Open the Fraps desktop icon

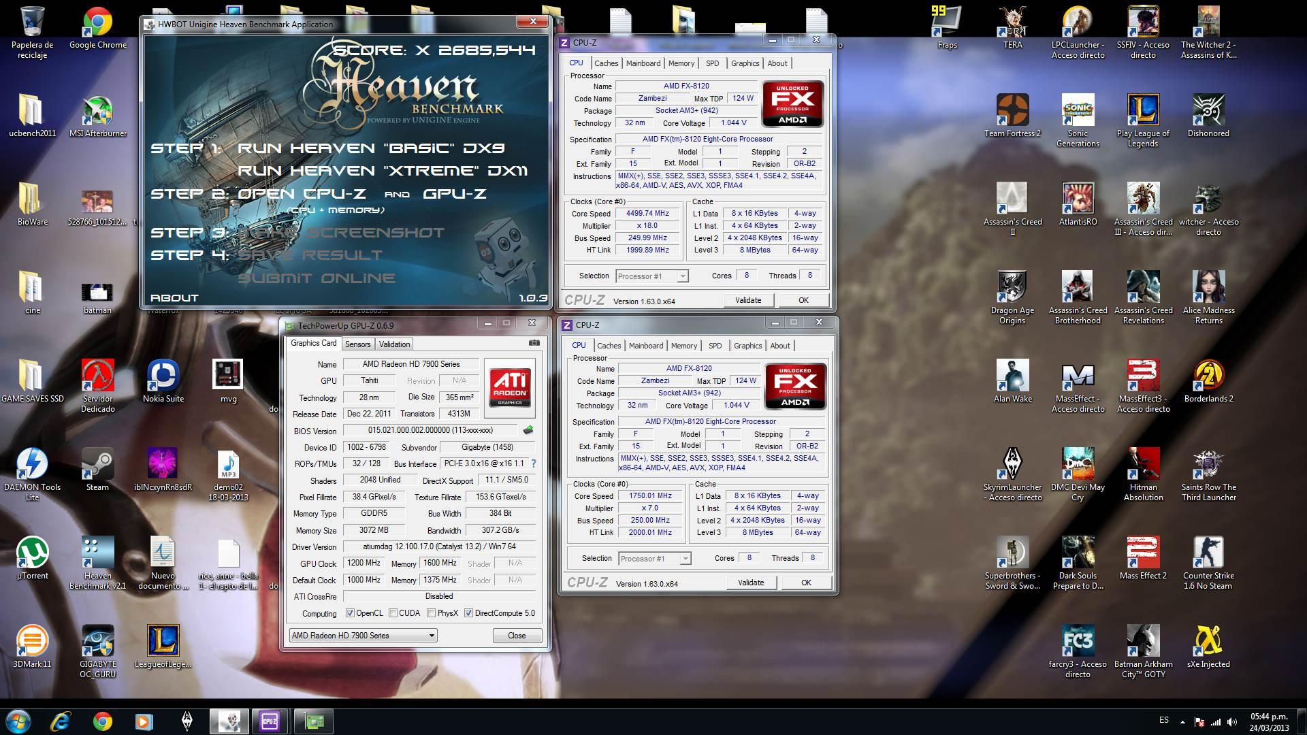pyautogui.click(x=947, y=29)
